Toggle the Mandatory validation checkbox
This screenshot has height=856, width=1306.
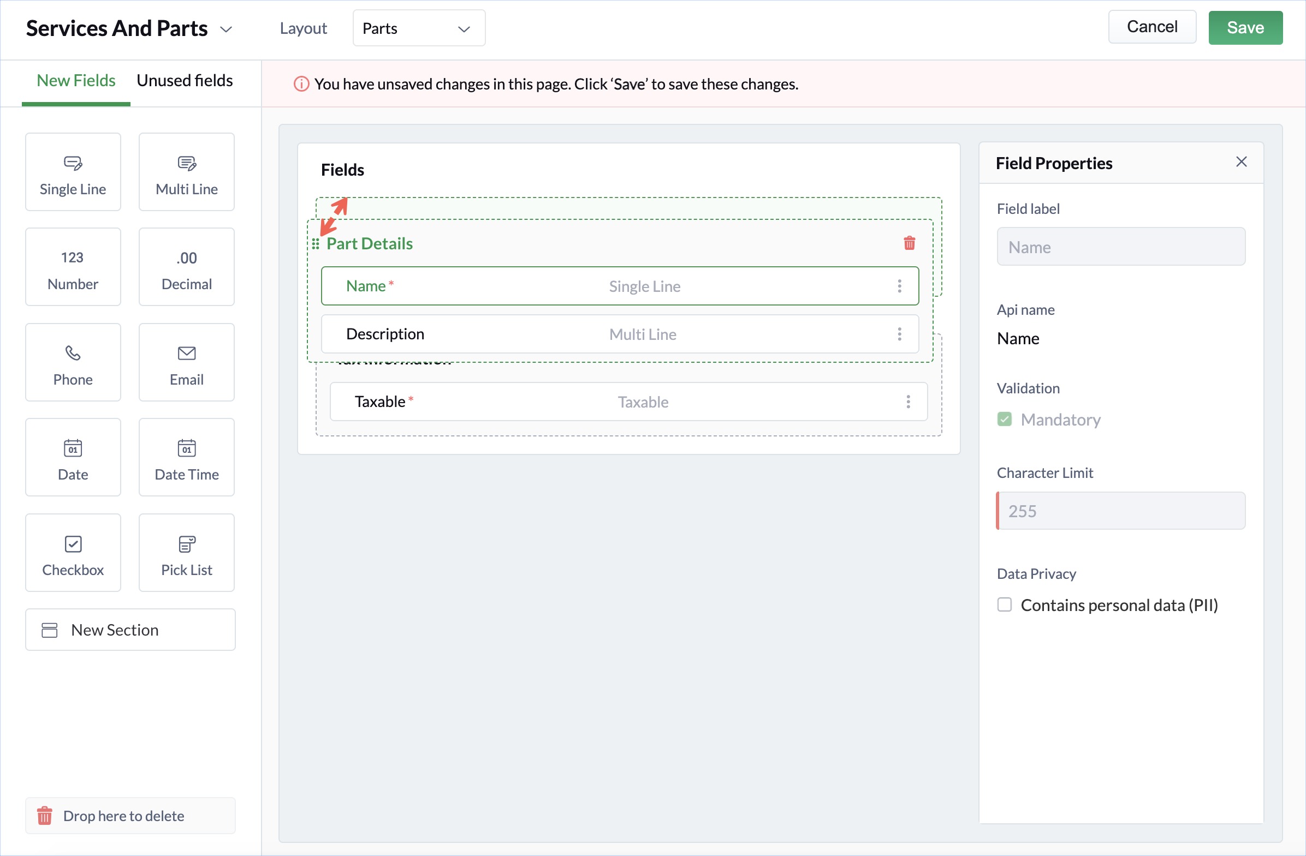1004,420
